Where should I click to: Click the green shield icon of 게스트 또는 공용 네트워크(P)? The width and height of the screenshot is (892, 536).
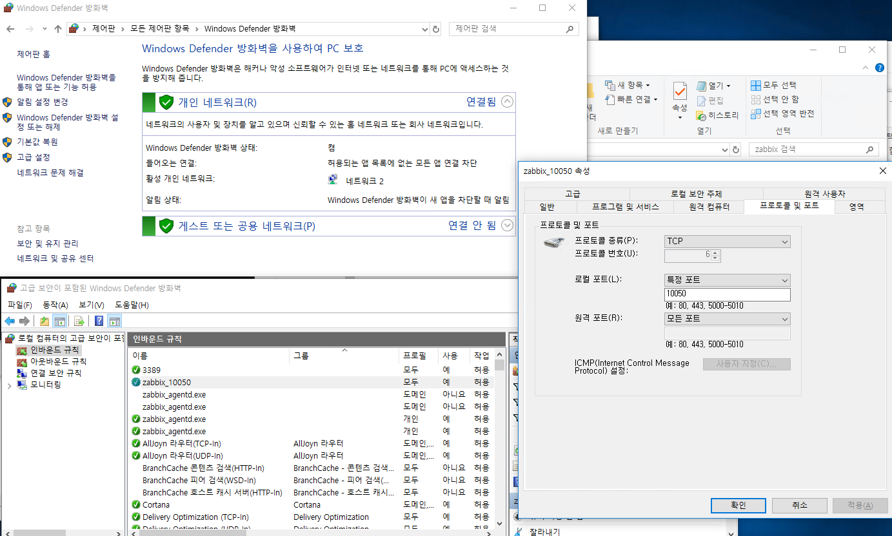166,225
